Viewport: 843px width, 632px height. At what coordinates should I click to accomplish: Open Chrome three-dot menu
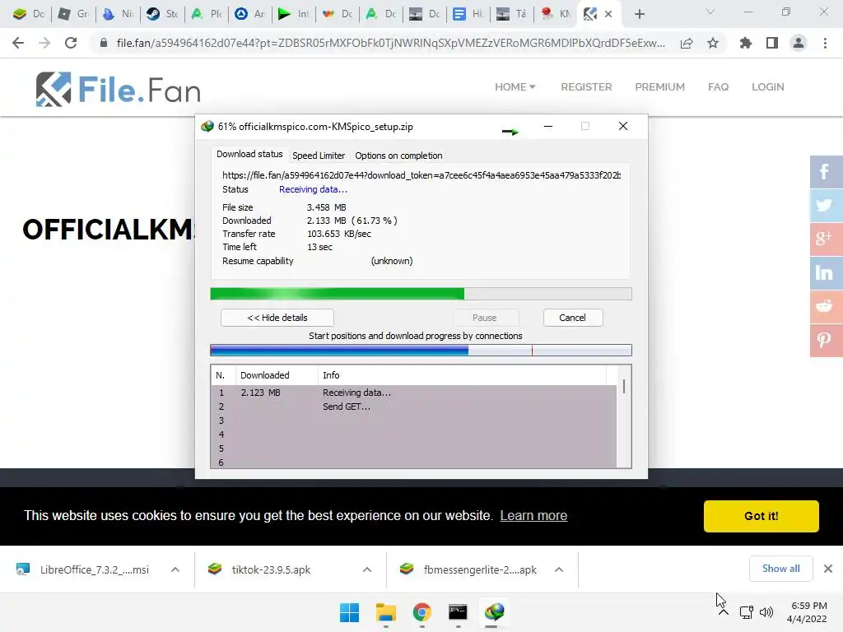[825, 43]
